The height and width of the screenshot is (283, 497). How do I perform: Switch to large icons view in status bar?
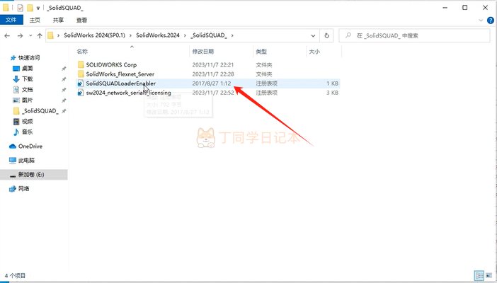tap(489, 275)
